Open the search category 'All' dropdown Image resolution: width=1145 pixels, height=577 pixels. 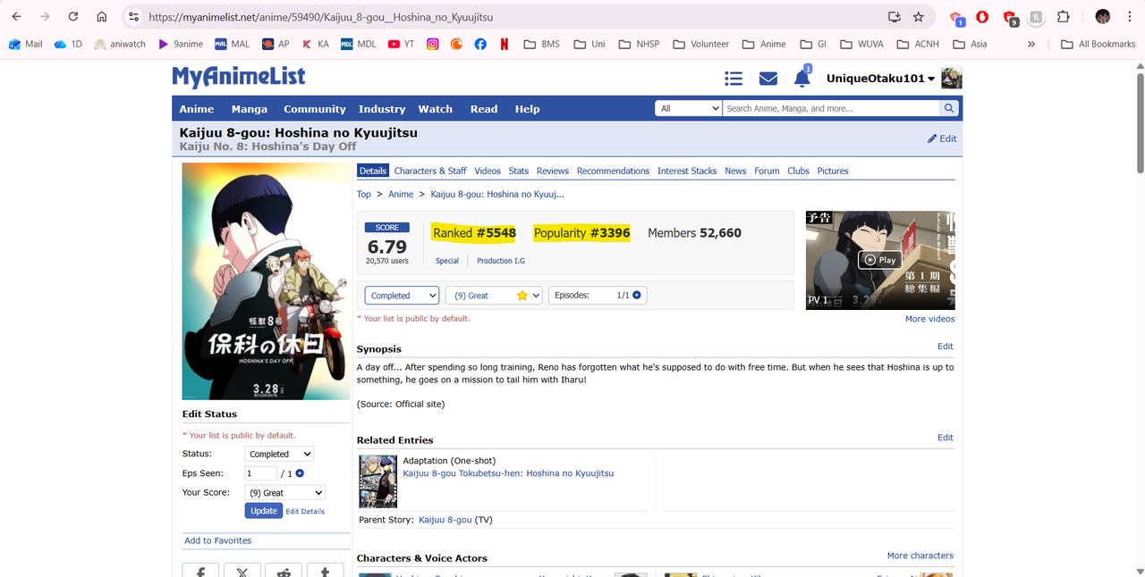pos(688,108)
